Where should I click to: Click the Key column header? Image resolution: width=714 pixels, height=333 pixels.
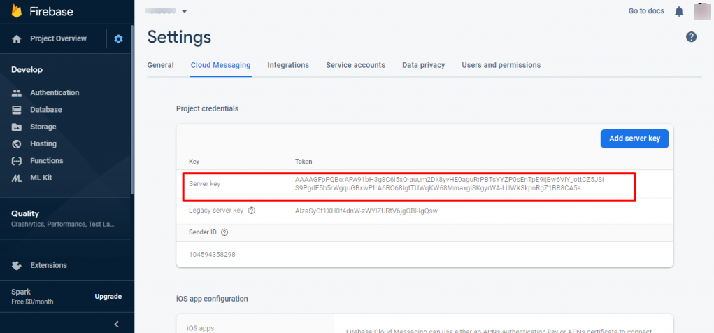194,162
